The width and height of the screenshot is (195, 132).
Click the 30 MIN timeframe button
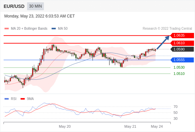(35, 6)
